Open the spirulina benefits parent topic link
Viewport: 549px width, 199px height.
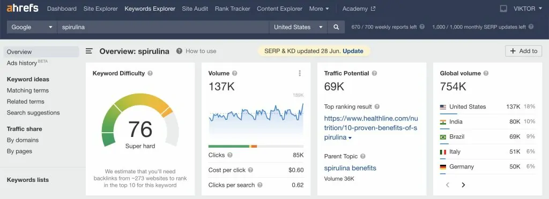[350, 168]
